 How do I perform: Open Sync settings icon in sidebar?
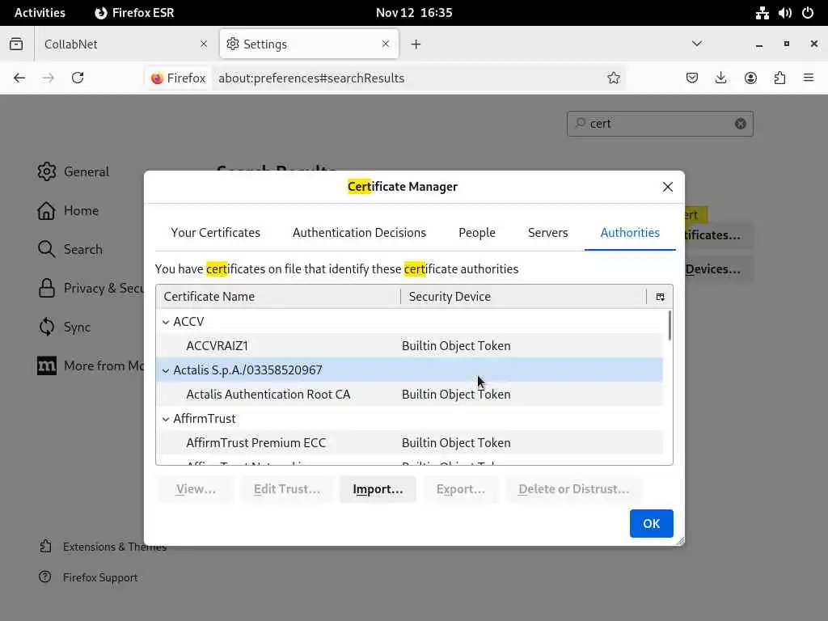(46, 327)
